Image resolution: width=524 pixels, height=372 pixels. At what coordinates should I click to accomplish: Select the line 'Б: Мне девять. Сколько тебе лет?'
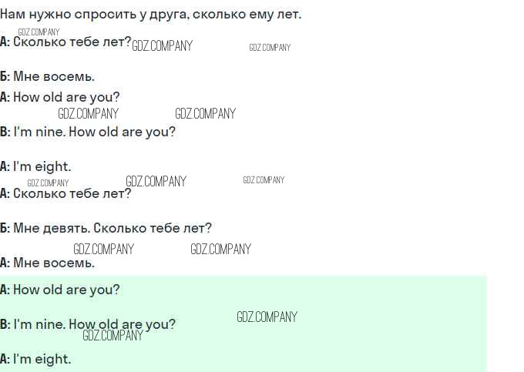(x=106, y=228)
